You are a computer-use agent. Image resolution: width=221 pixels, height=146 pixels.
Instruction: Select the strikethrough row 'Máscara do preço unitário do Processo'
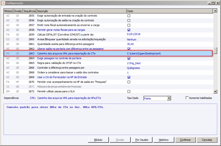[x=108, y=87]
